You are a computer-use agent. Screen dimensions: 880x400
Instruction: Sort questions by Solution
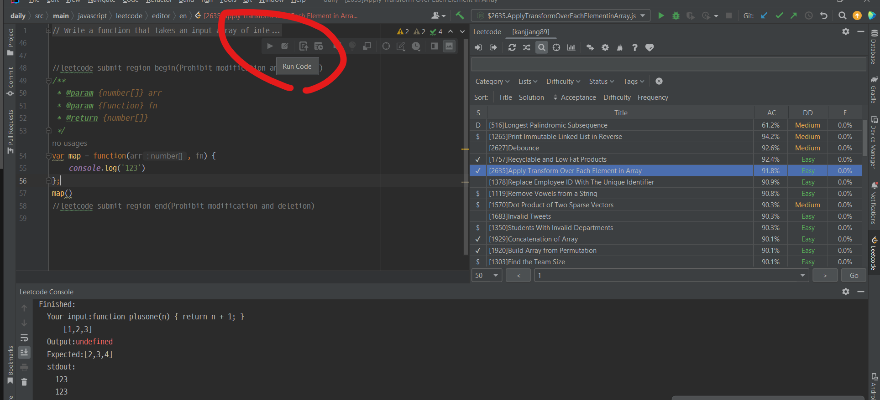click(x=531, y=97)
